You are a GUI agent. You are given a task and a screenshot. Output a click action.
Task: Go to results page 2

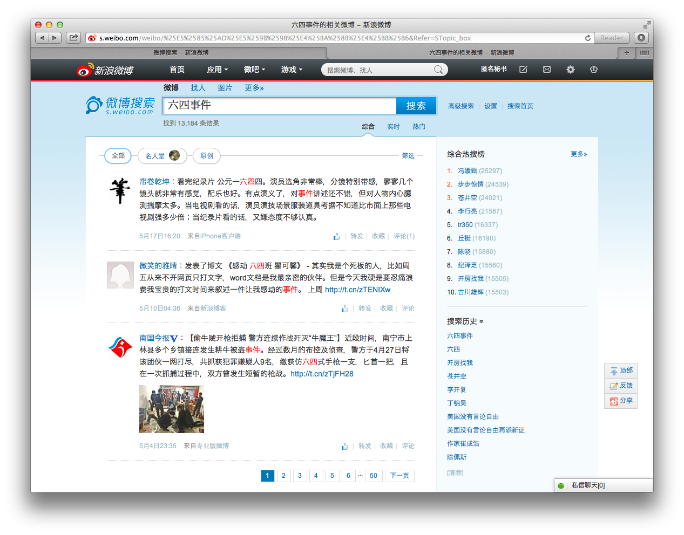pos(283,476)
